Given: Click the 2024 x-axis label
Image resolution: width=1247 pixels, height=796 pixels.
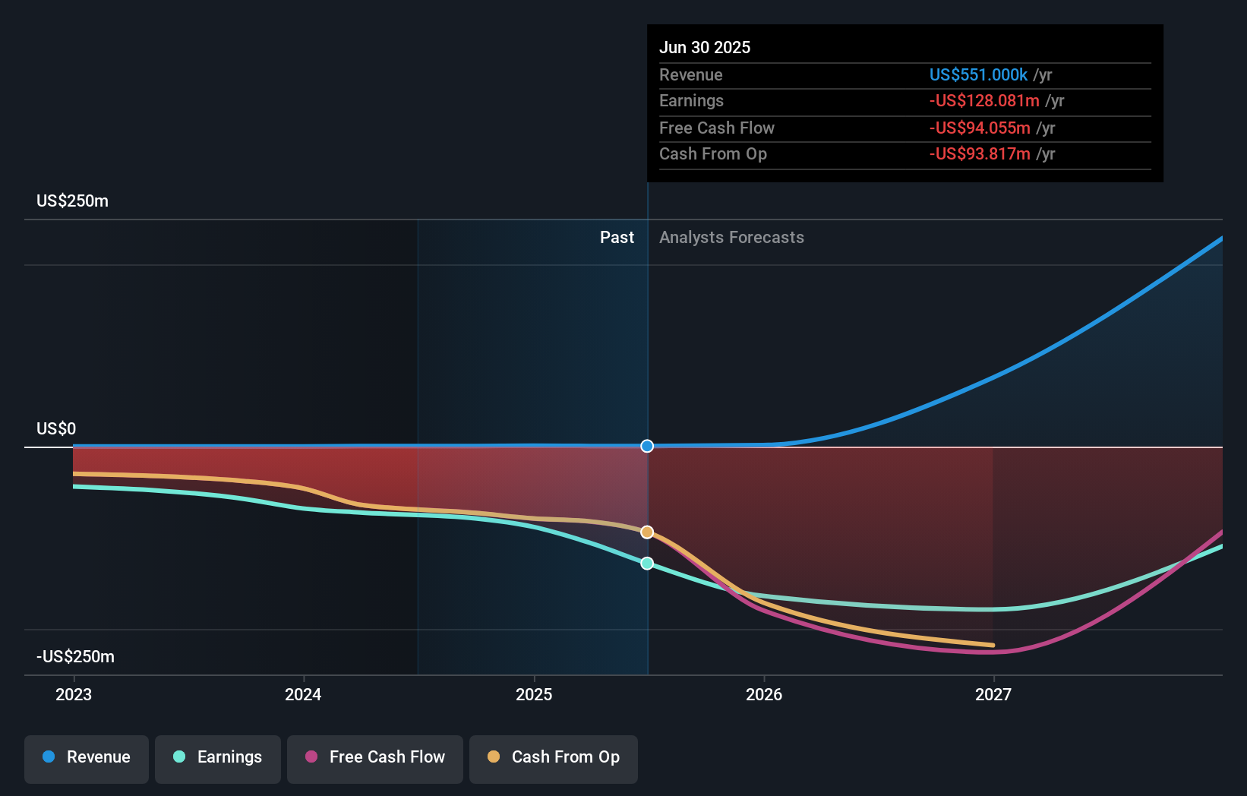Looking at the screenshot, I should tap(303, 694).
